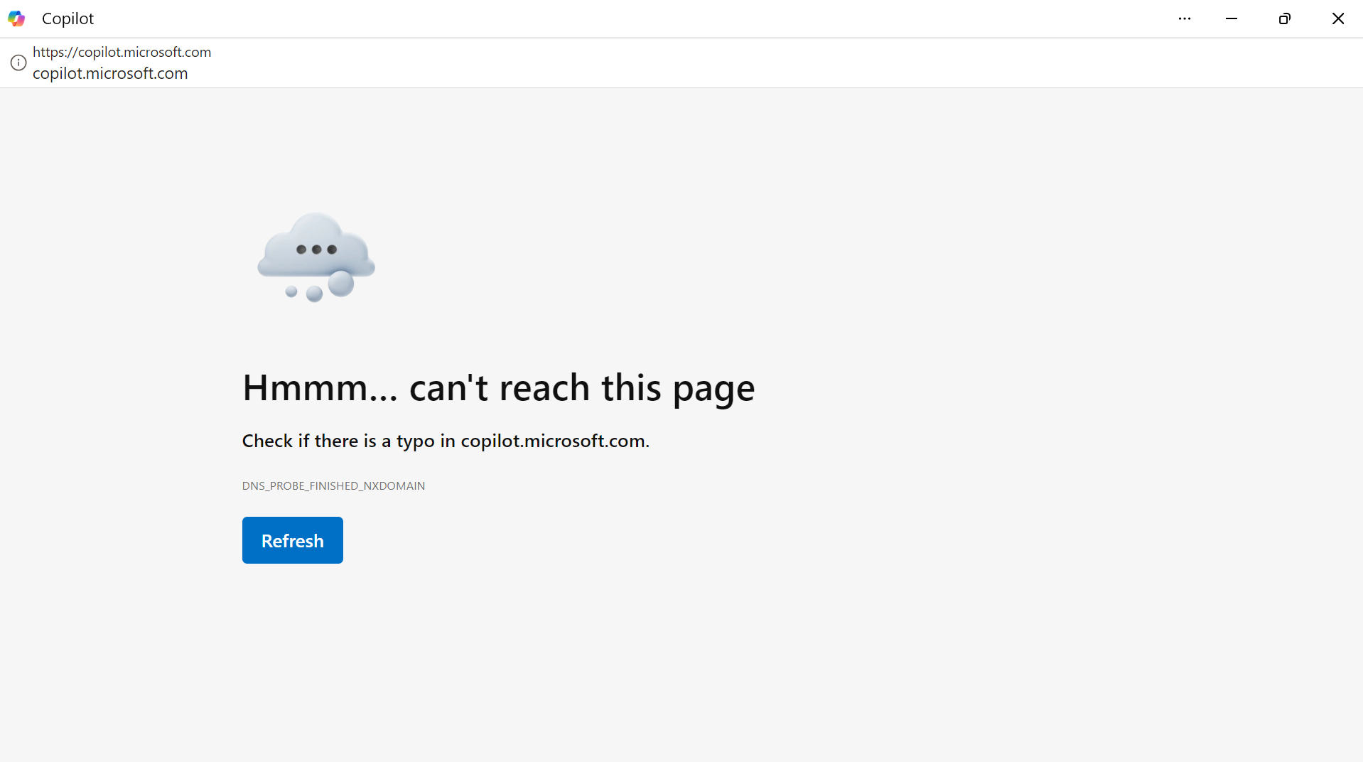
Task: Click the Copilot logo in title bar
Action: point(16,18)
